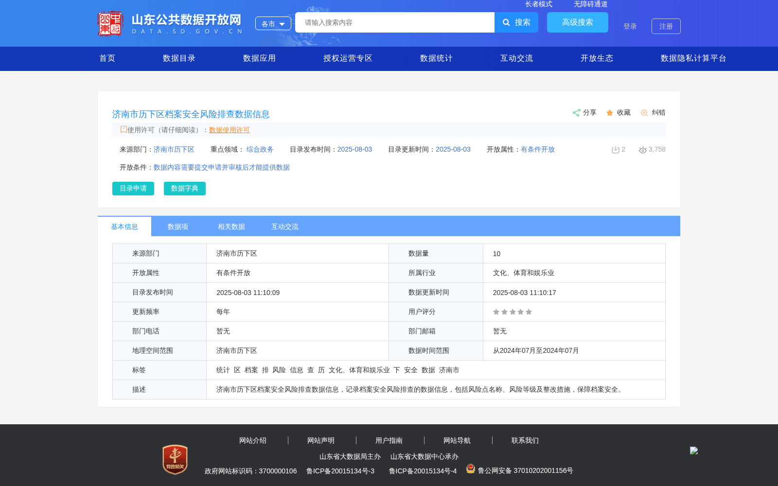778x486 pixels.
Task: Click the 目录申请 button
Action: pos(133,189)
